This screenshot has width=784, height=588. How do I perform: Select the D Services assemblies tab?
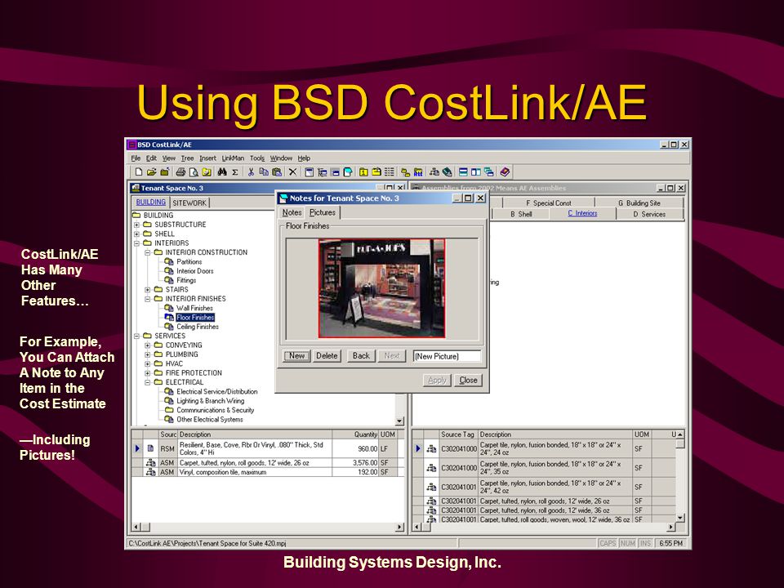(649, 214)
